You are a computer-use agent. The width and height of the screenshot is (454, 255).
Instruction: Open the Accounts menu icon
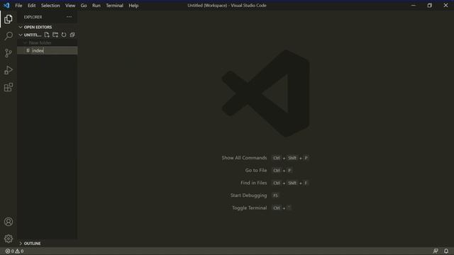pyautogui.click(x=9, y=222)
